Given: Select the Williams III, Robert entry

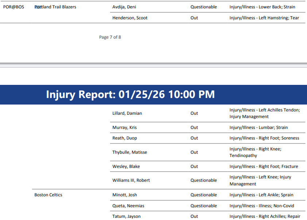Looking at the screenshot, I should (x=131, y=180).
